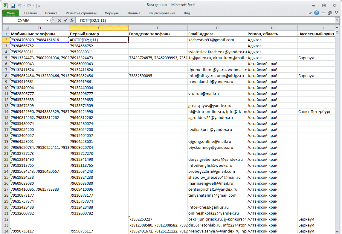Select row 33 header
This screenshot has height=234, width=342.
6,225
